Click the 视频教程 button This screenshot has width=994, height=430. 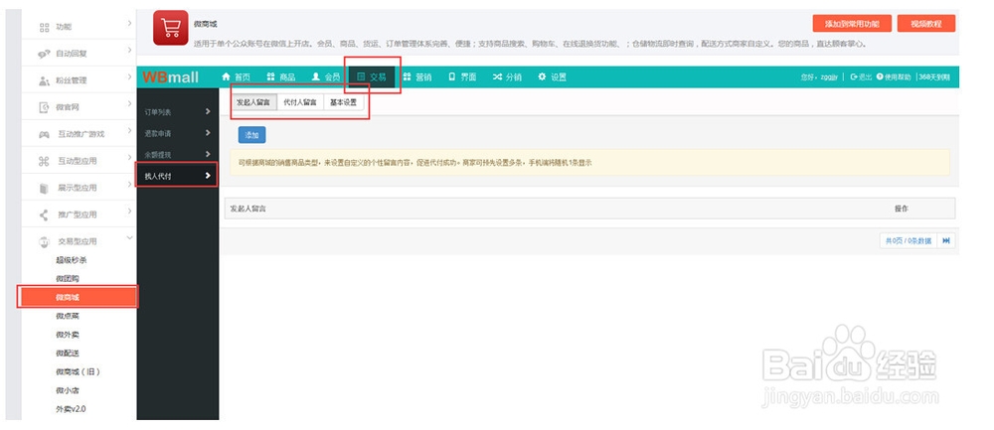[x=926, y=24]
